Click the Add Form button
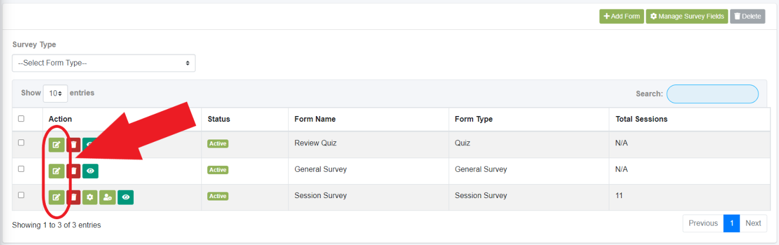779x245 pixels. click(x=622, y=16)
